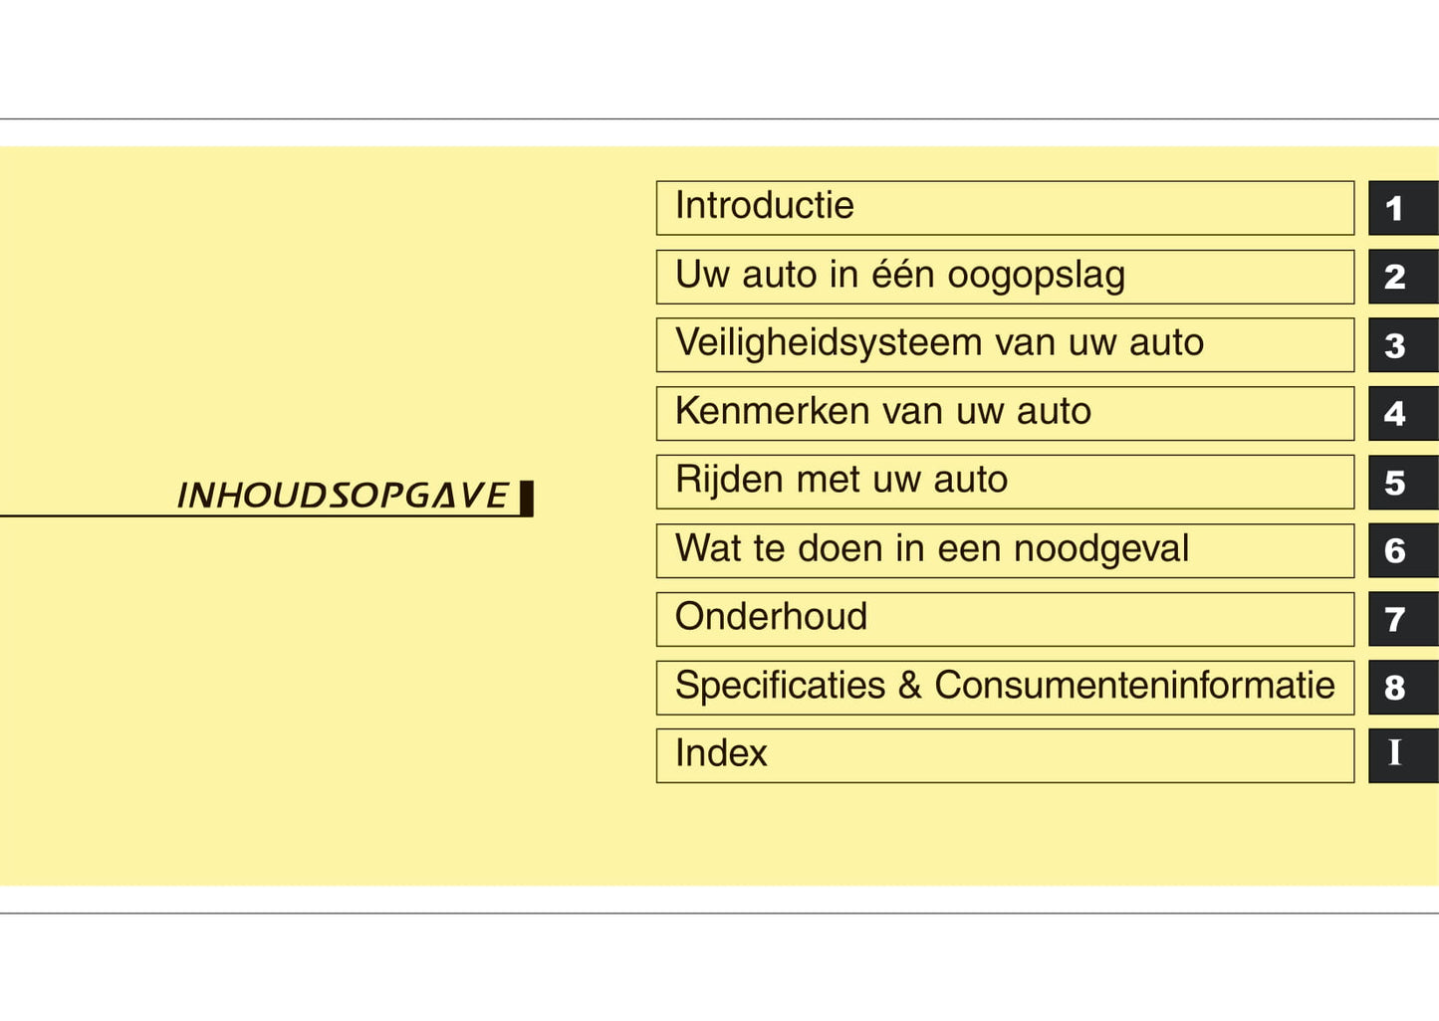Viewport: 1439px width, 1021px height.
Task: Select section tab 6
Action: (1402, 550)
